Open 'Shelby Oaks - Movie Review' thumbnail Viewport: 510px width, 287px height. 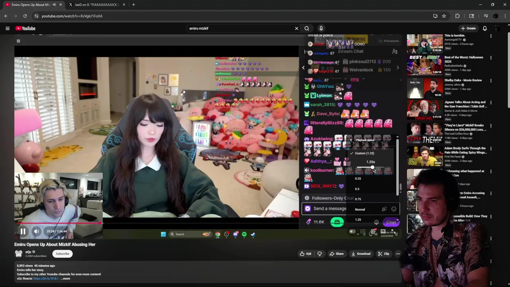pos(424,88)
